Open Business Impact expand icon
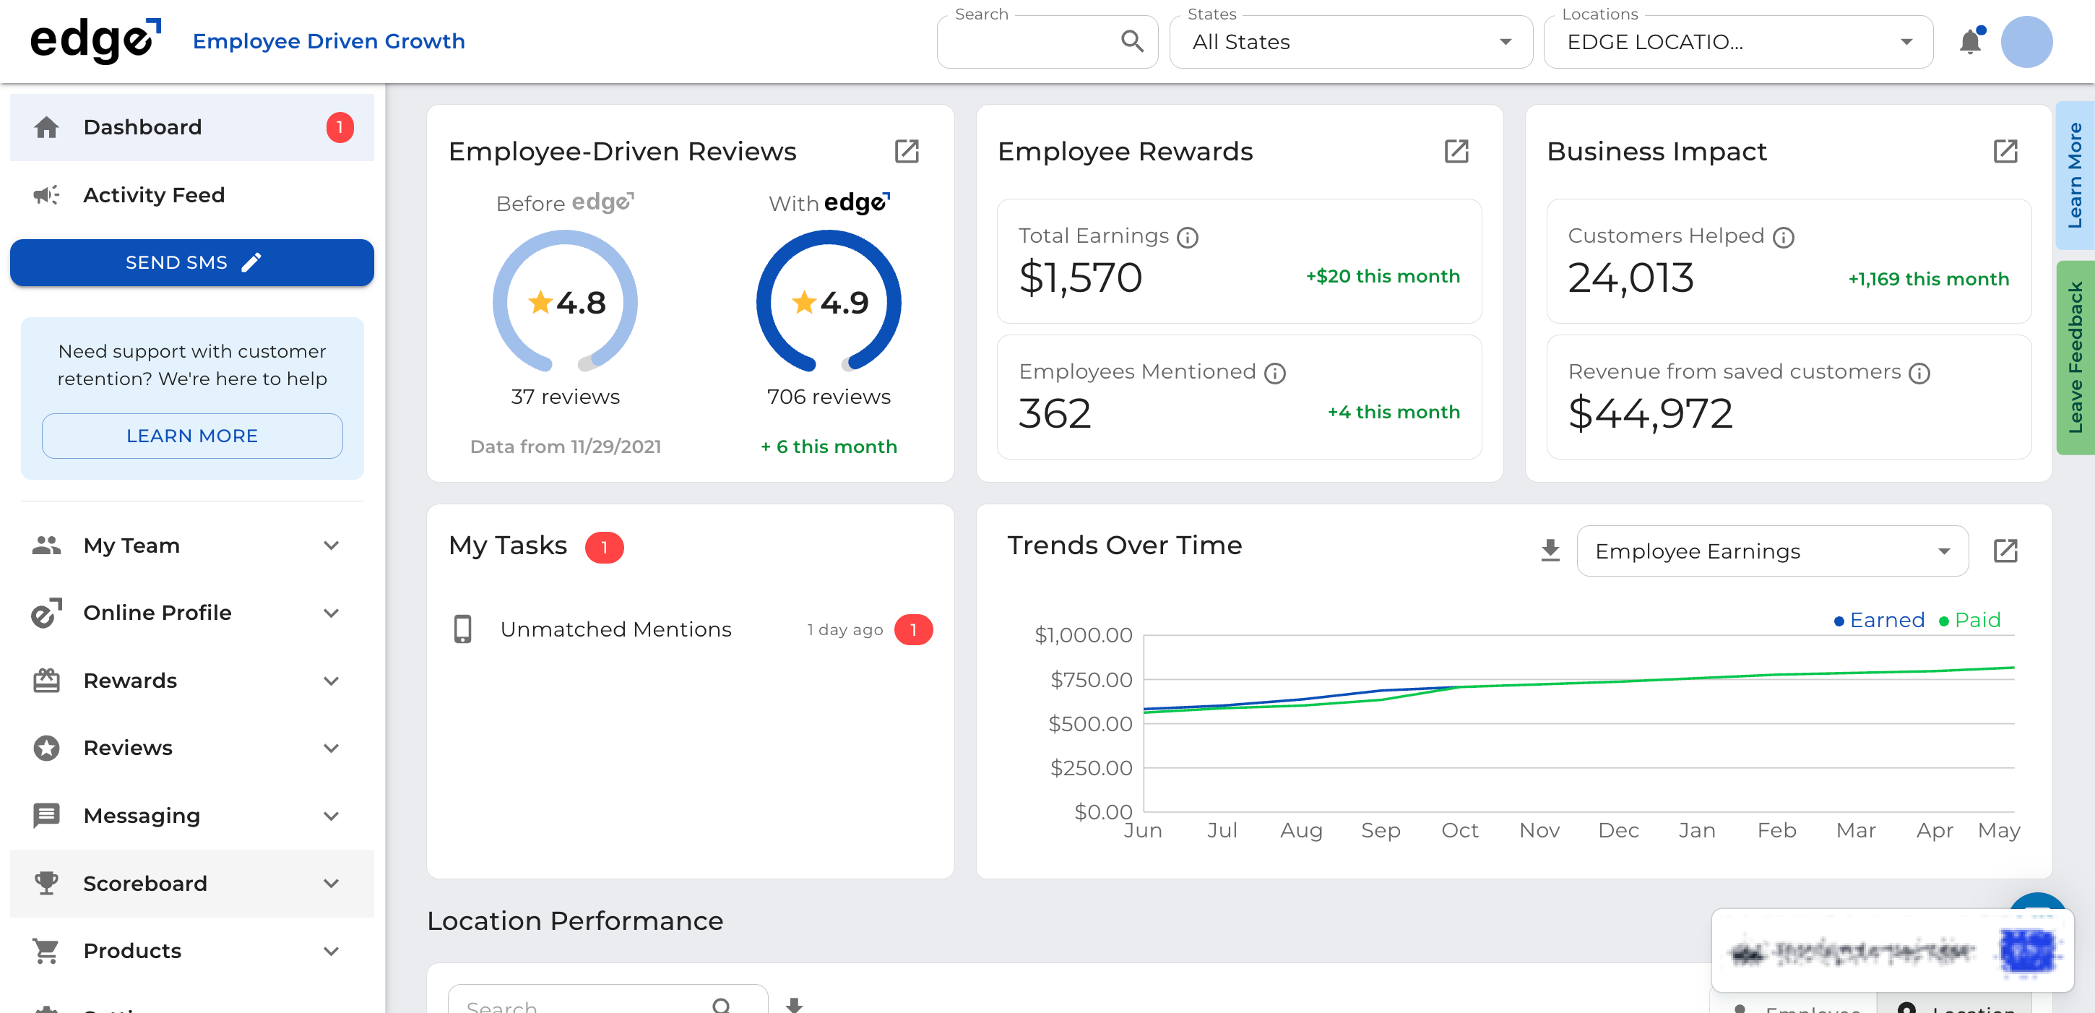This screenshot has height=1013, width=2095. point(2005,150)
